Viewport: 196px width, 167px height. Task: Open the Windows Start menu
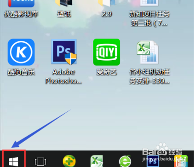(14, 161)
